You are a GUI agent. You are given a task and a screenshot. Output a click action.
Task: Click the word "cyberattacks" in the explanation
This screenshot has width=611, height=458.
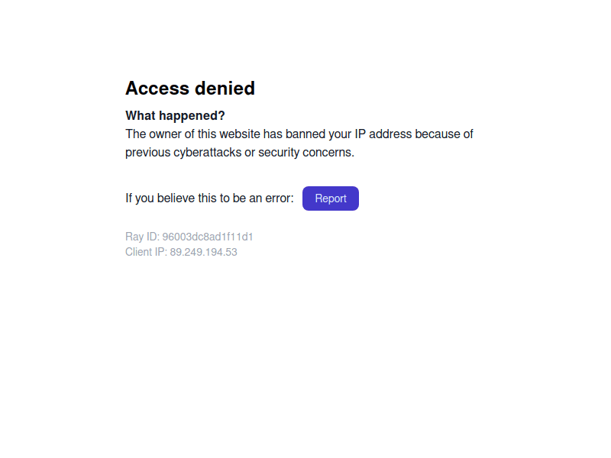pos(208,152)
